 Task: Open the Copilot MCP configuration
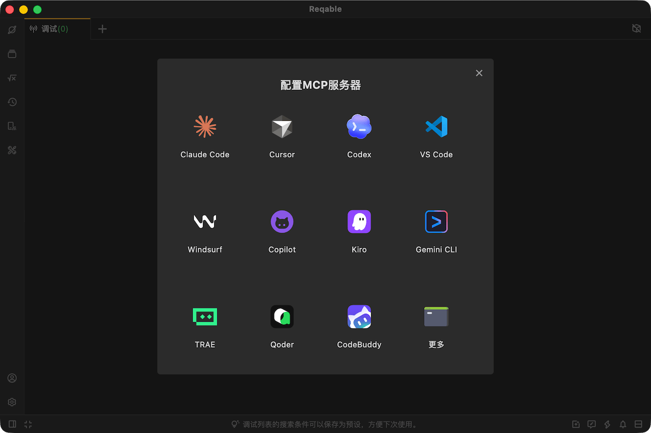pyautogui.click(x=282, y=231)
